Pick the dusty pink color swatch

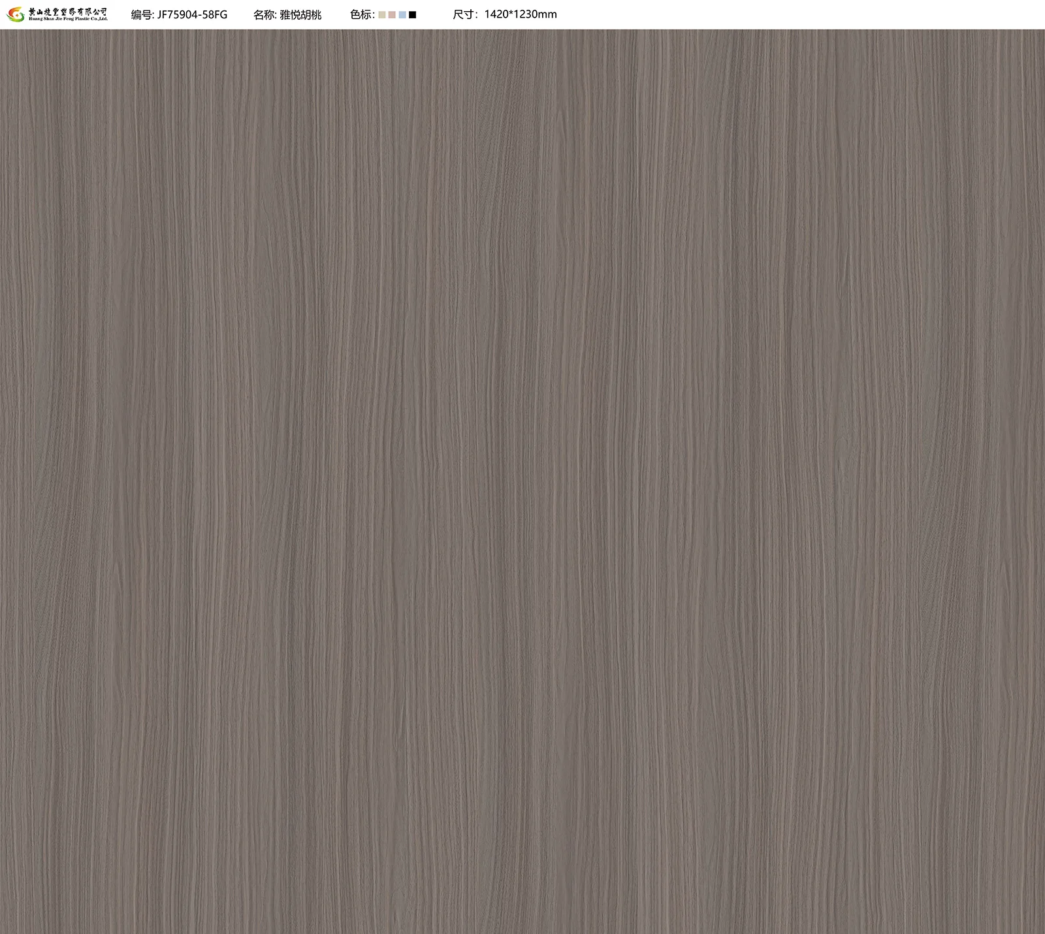click(392, 14)
